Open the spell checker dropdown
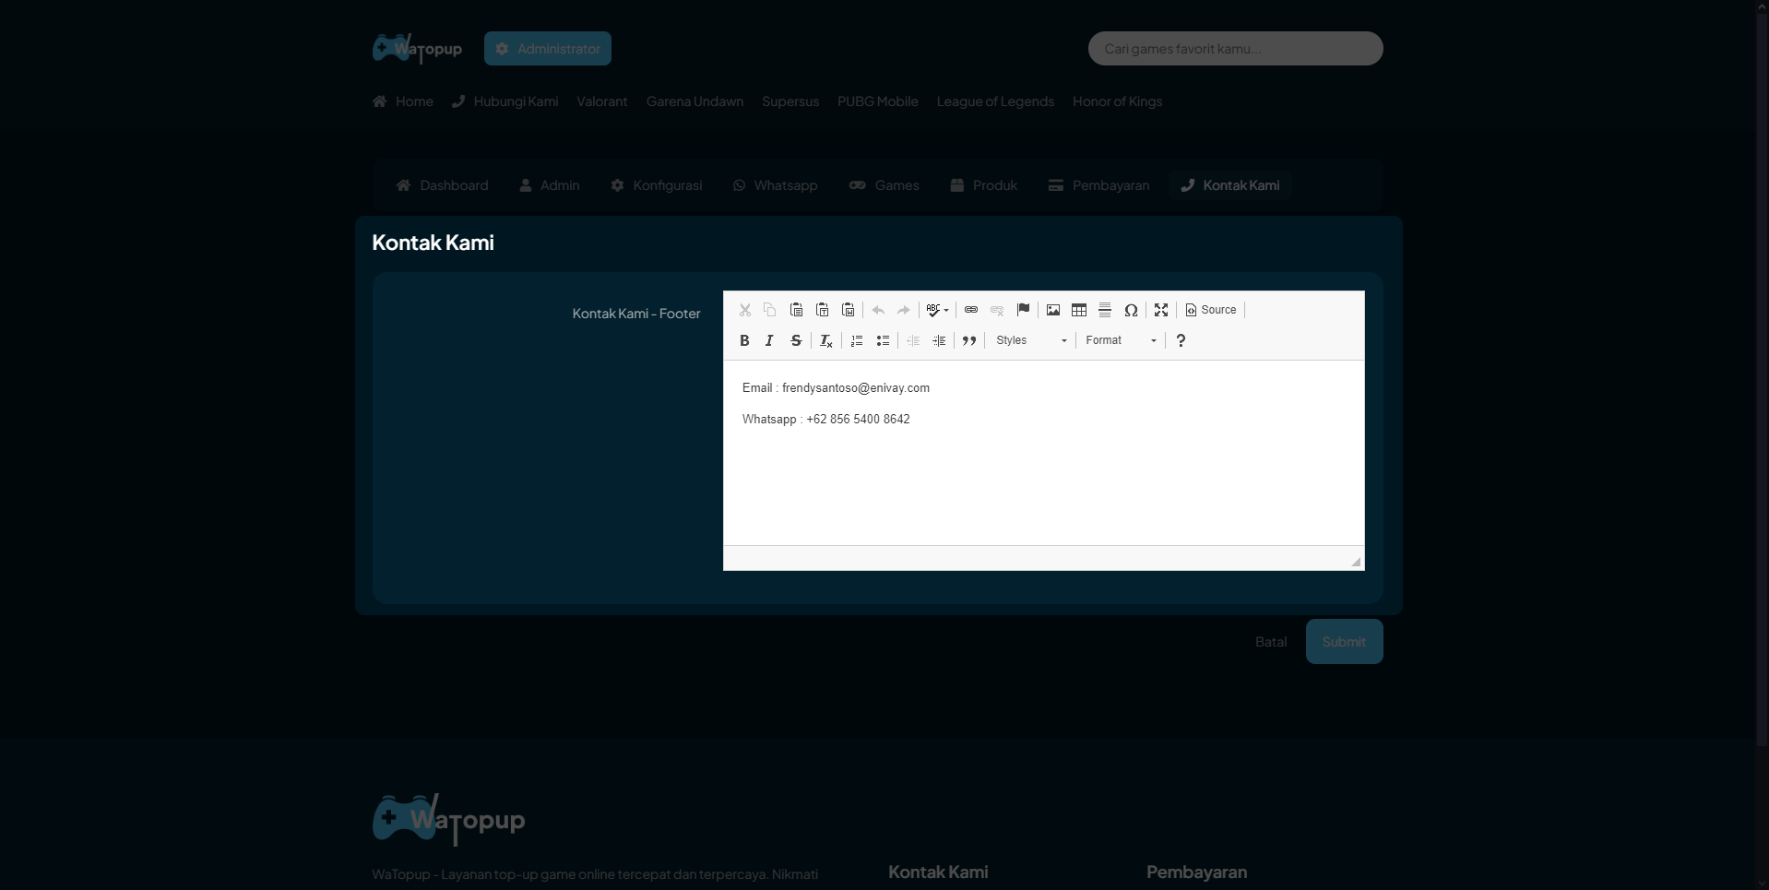1769x890 pixels. click(x=937, y=310)
